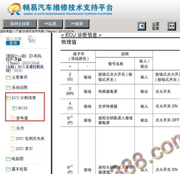Click terminal cell 3 (BR)
The width and height of the screenshot is (180, 174).
[x=70, y=91]
